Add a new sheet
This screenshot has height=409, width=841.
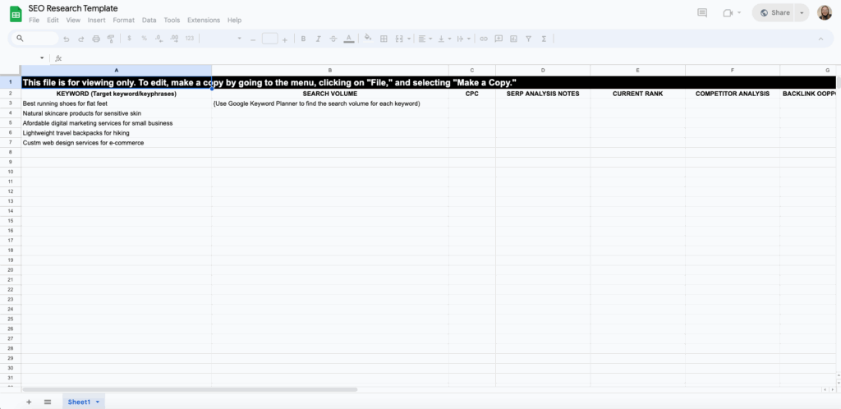pyautogui.click(x=29, y=402)
